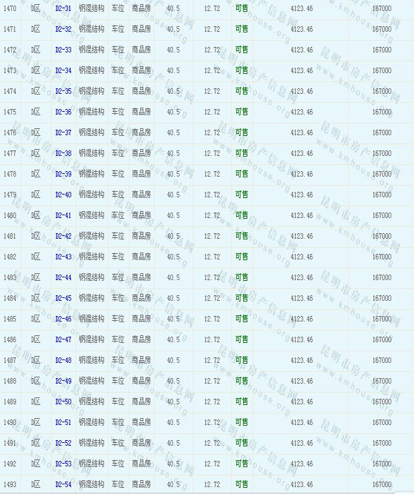Image resolution: width=414 pixels, height=494 pixels.
Task: View unit D2-40 details
Action: [63, 195]
